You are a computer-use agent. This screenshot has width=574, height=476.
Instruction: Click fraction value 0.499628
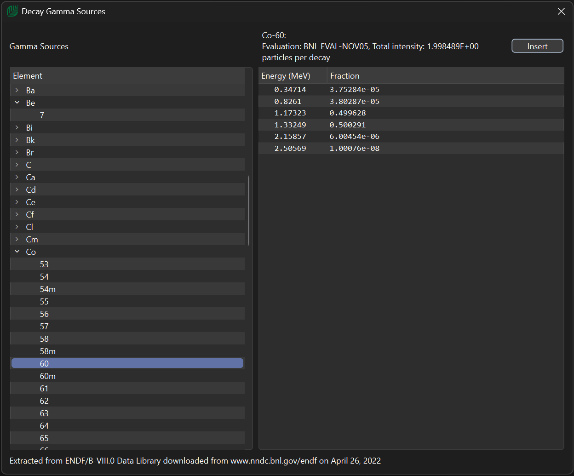[348, 113]
